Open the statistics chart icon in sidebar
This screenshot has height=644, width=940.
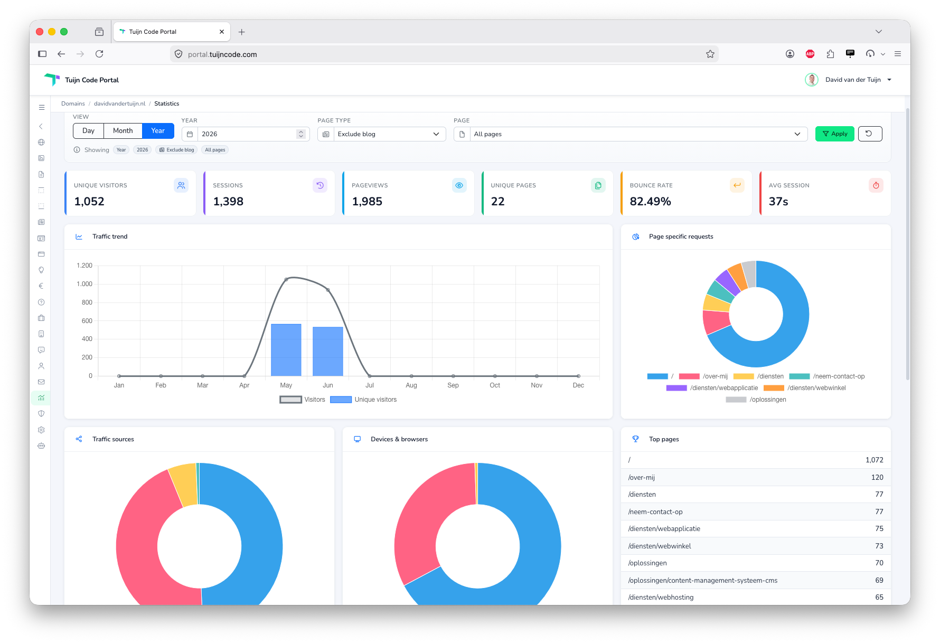pyautogui.click(x=41, y=397)
